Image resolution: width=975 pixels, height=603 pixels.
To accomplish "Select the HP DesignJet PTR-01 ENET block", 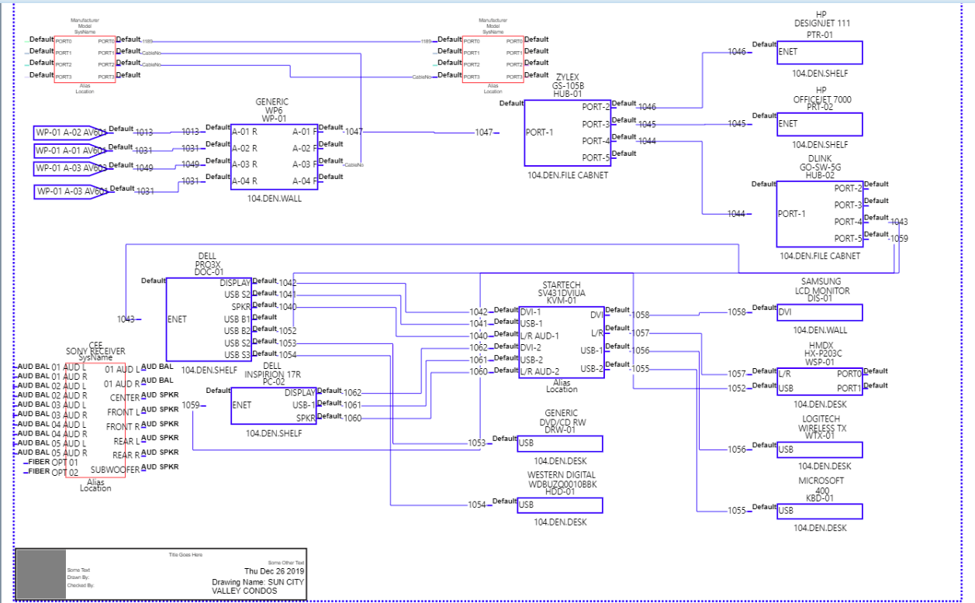I will tap(819, 52).
